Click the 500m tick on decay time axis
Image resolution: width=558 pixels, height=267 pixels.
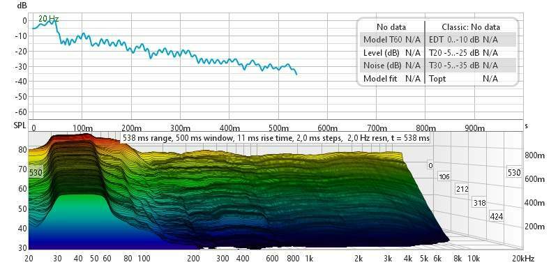point(278,128)
